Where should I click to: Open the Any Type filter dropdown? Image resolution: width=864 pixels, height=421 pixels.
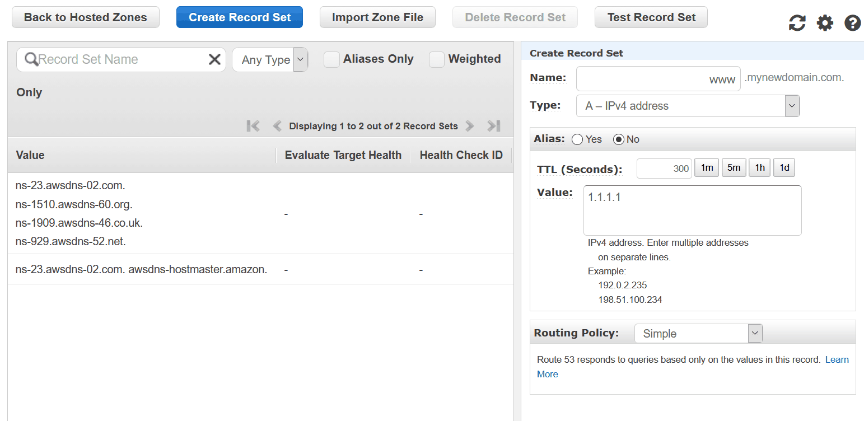(270, 59)
